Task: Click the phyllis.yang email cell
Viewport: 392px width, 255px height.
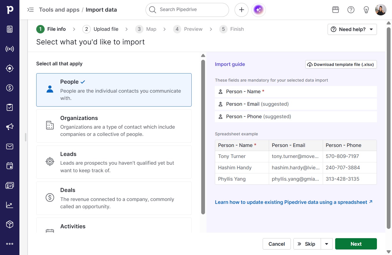Action: click(x=296, y=179)
